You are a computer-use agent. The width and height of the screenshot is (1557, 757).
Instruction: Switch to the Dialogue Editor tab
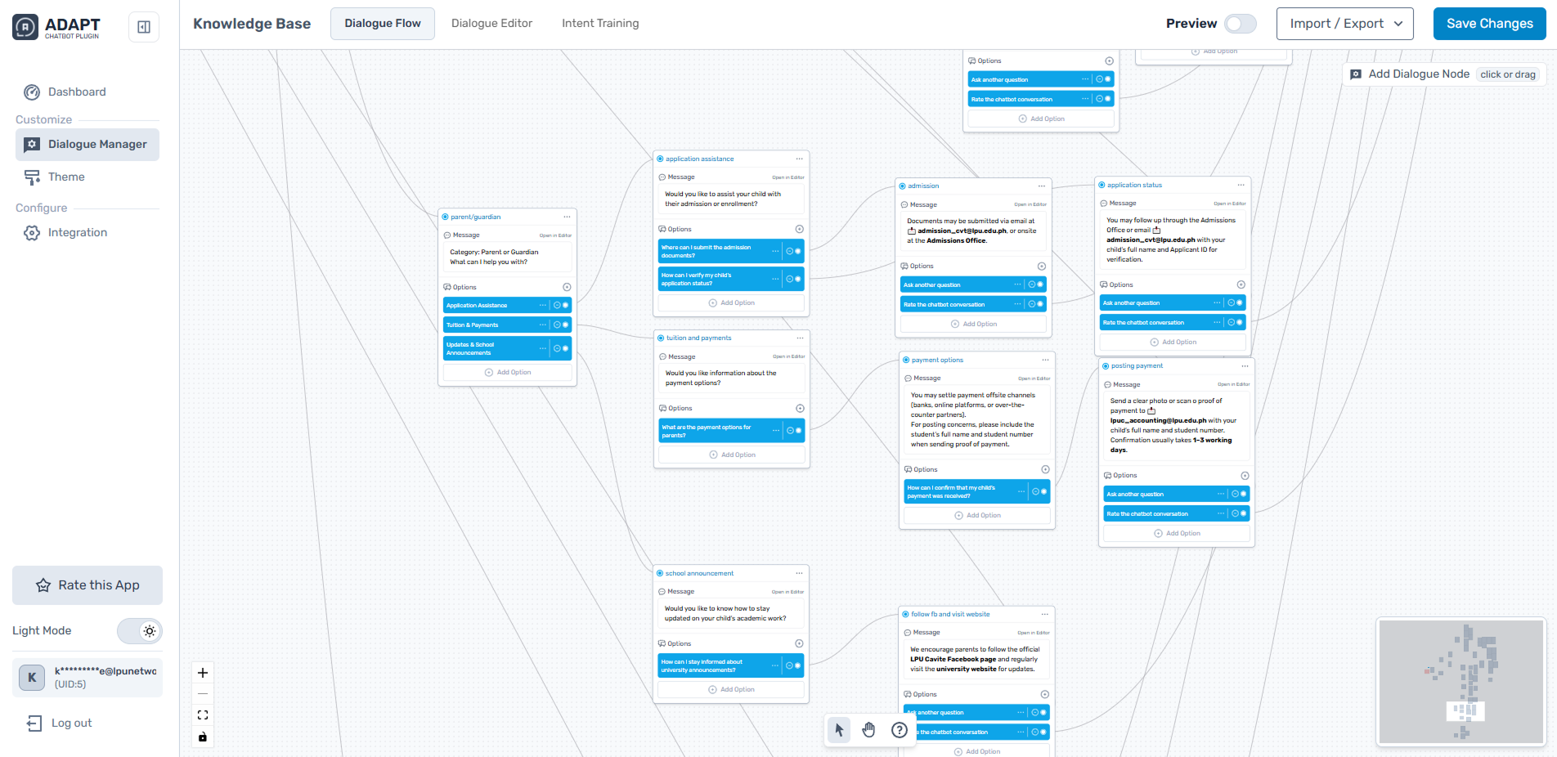click(491, 24)
